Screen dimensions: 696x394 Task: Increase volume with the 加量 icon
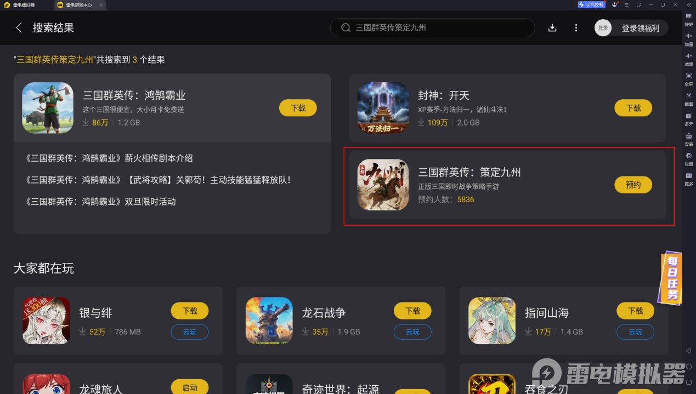[x=689, y=39]
